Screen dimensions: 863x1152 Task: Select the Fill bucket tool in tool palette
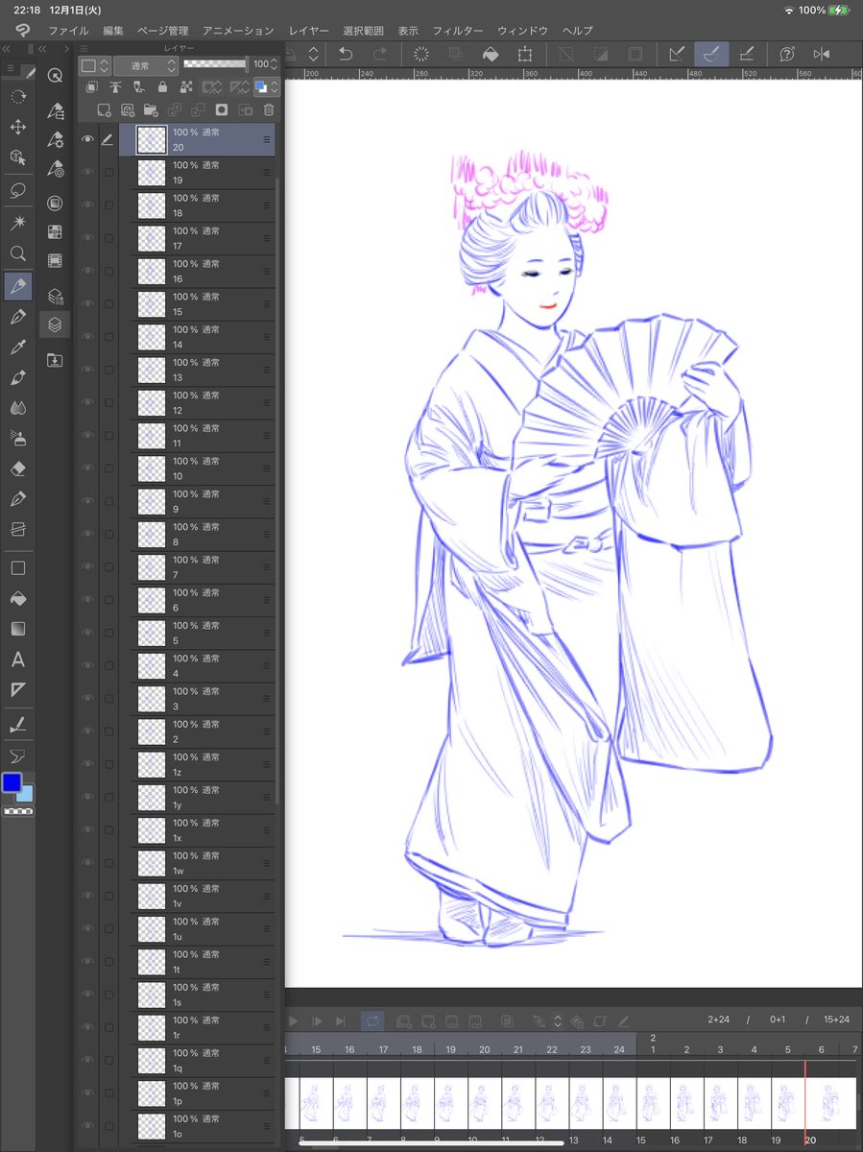click(x=17, y=599)
